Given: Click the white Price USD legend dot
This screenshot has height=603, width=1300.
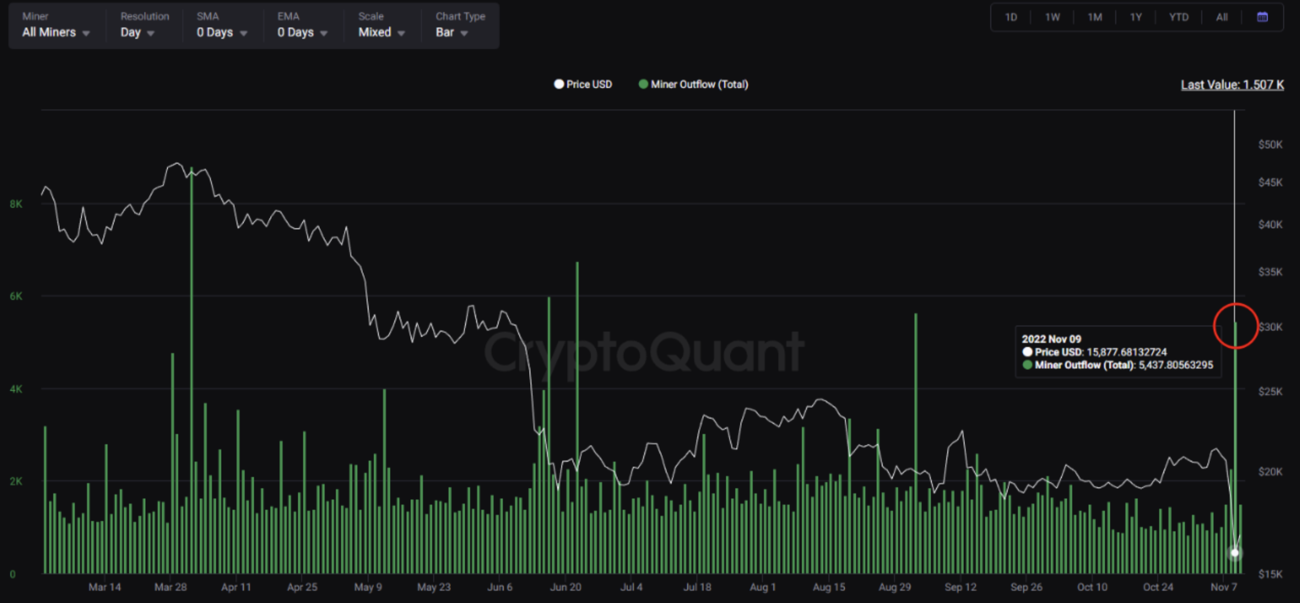Looking at the screenshot, I should (x=558, y=84).
